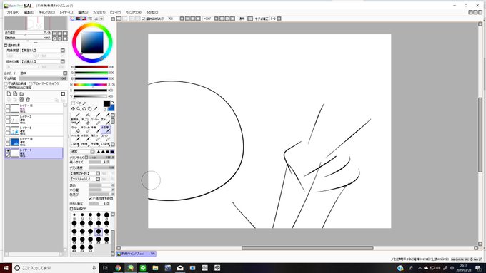
Task: Toggle the 不透明度を維持 brush checkbox
Action: tap(91, 198)
